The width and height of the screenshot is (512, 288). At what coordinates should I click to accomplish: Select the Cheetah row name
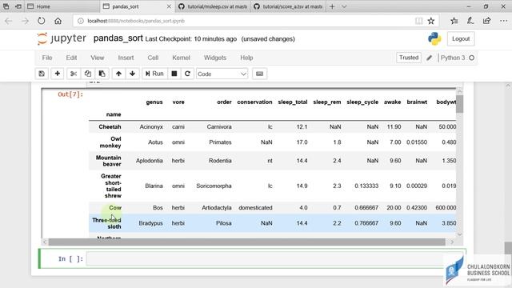tap(110, 126)
